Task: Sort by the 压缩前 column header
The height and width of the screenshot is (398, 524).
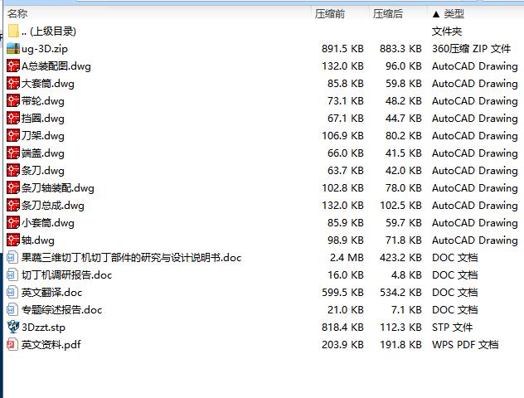Action: [330, 14]
